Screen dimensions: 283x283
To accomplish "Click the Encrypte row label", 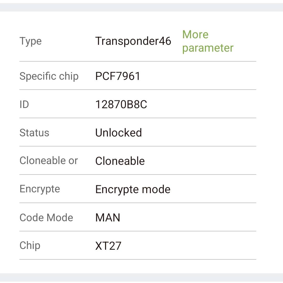I will 40,189.
